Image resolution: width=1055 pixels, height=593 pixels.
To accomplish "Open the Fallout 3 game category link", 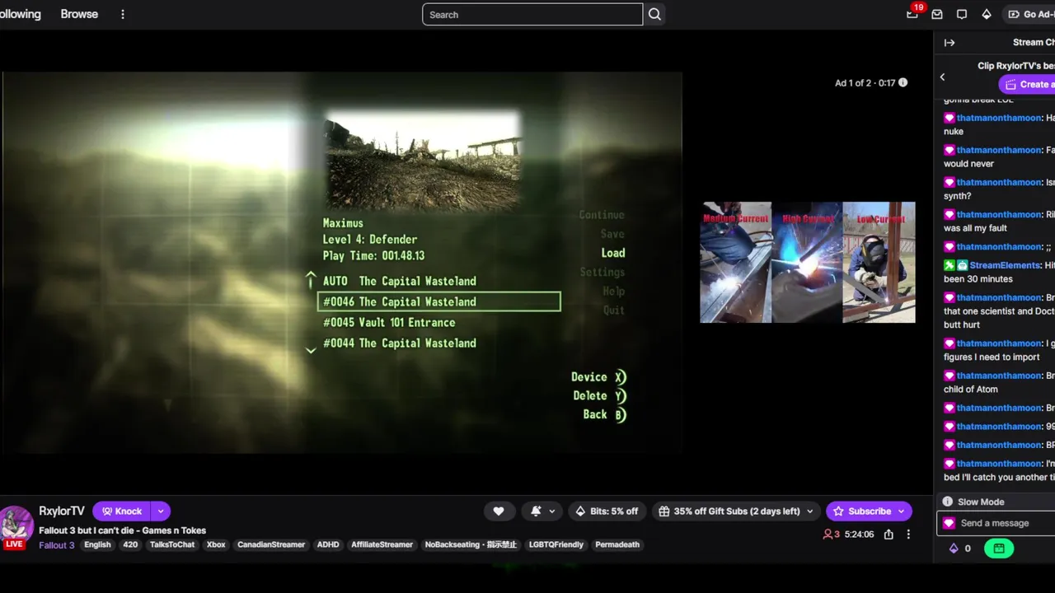I will coord(57,545).
